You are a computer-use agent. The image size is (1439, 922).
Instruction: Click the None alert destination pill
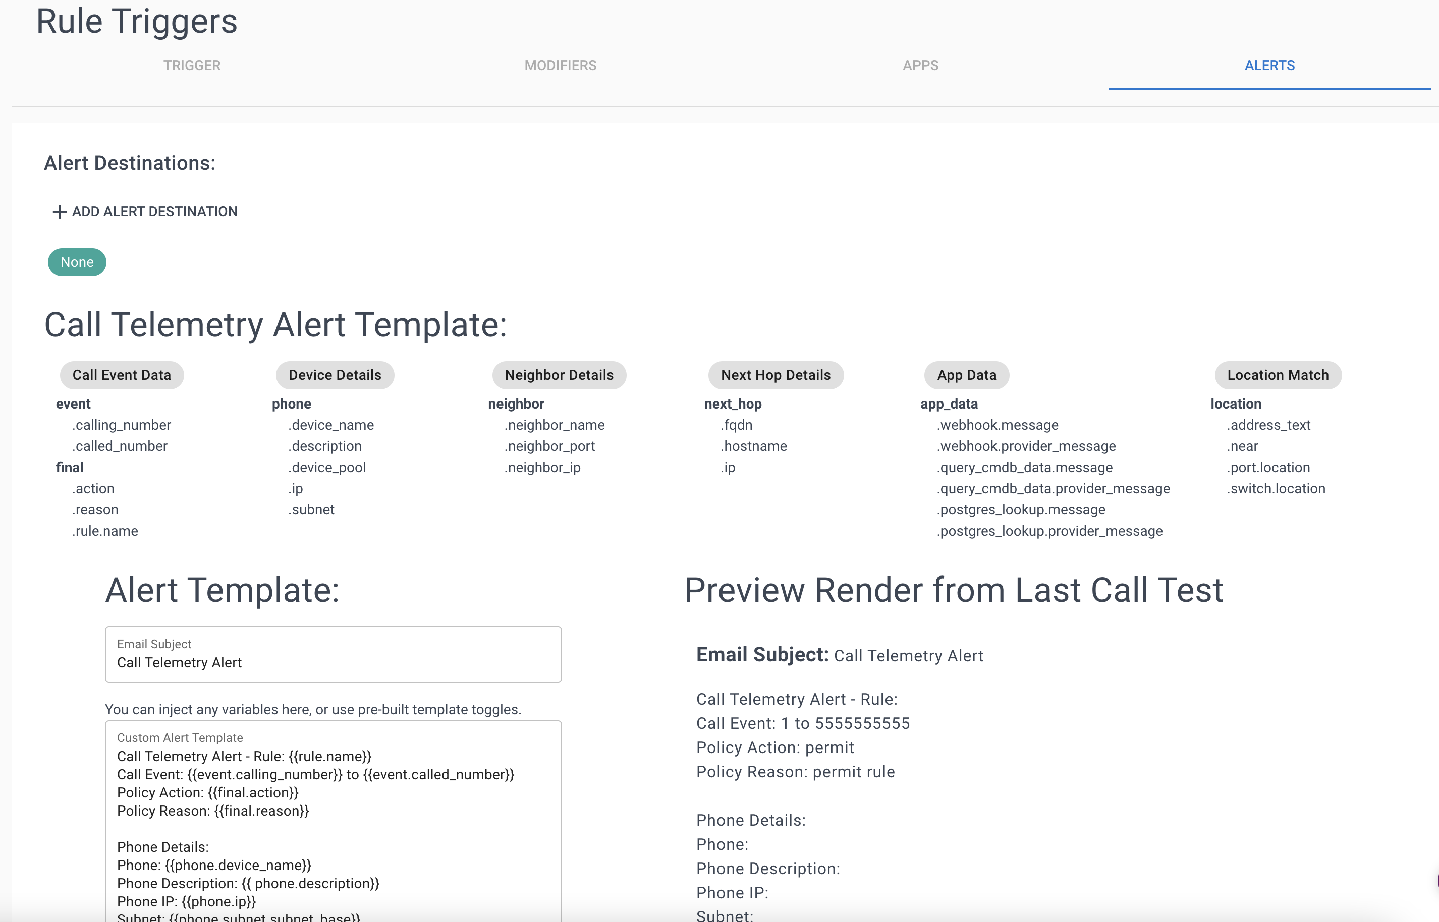77,262
